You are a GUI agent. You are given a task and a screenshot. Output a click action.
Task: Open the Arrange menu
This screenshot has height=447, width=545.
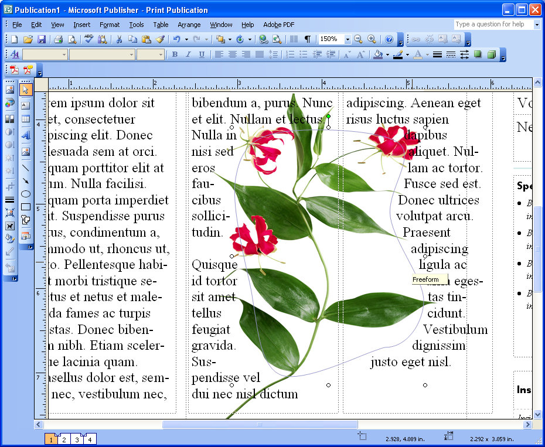(189, 25)
